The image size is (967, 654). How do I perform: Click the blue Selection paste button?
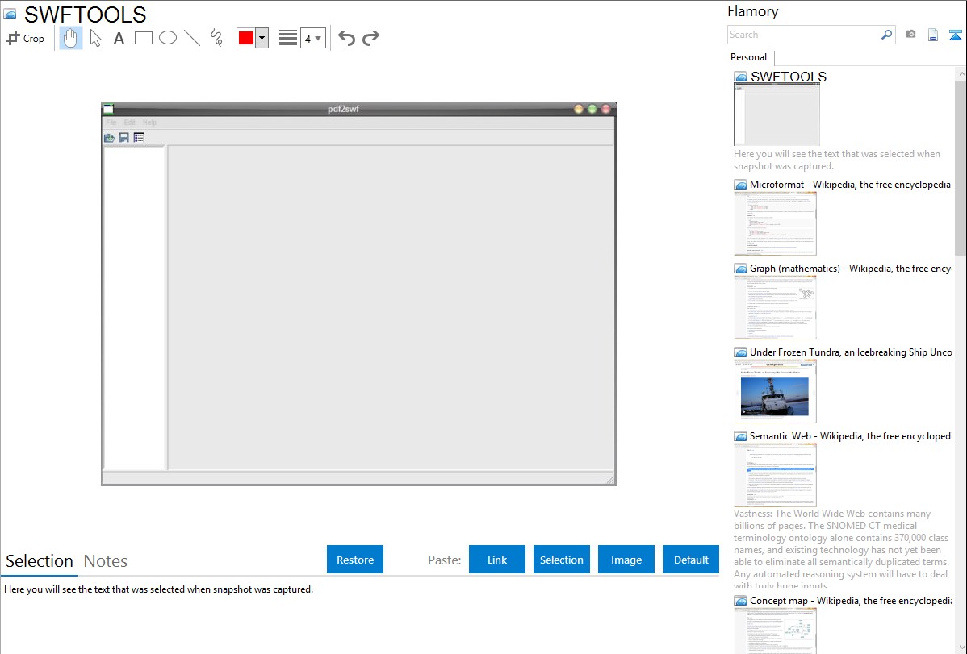(562, 560)
